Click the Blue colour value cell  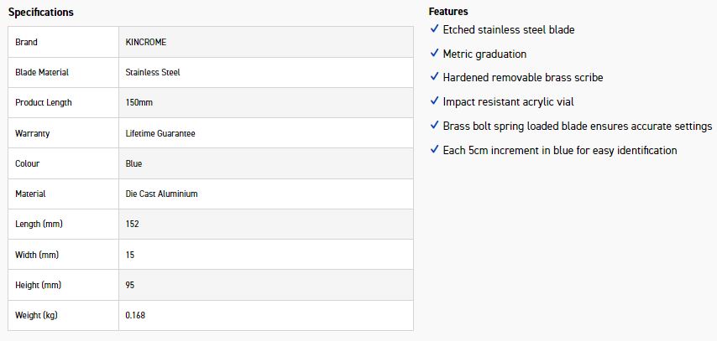(134, 163)
